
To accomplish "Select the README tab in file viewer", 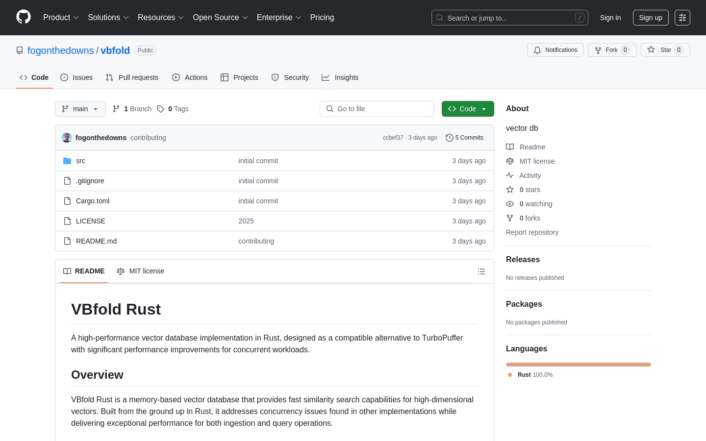I will tap(84, 271).
